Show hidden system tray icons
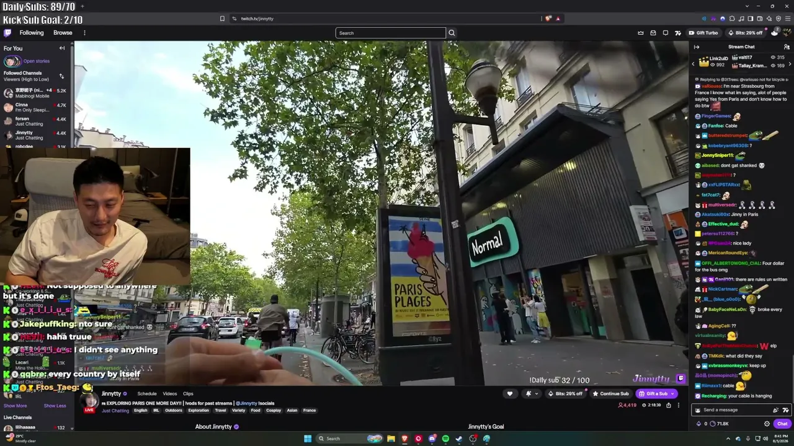This screenshot has width=794, height=446. tap(728, 439)
